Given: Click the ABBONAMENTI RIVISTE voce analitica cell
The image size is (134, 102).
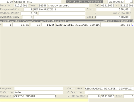Looking at the screenshot, I should [78, 25].
